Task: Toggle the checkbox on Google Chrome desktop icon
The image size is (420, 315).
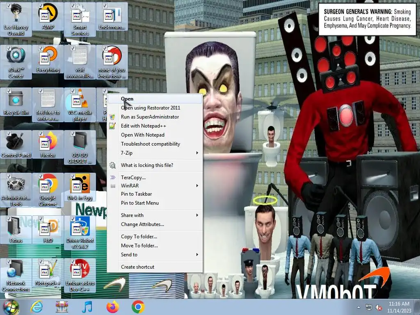Action: (41, 176)
